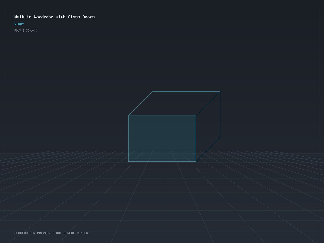Click the V-RAY renderer label

19,24
